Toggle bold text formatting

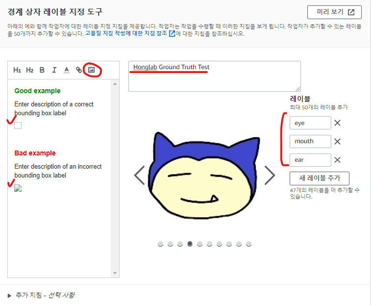click(42, 70)
